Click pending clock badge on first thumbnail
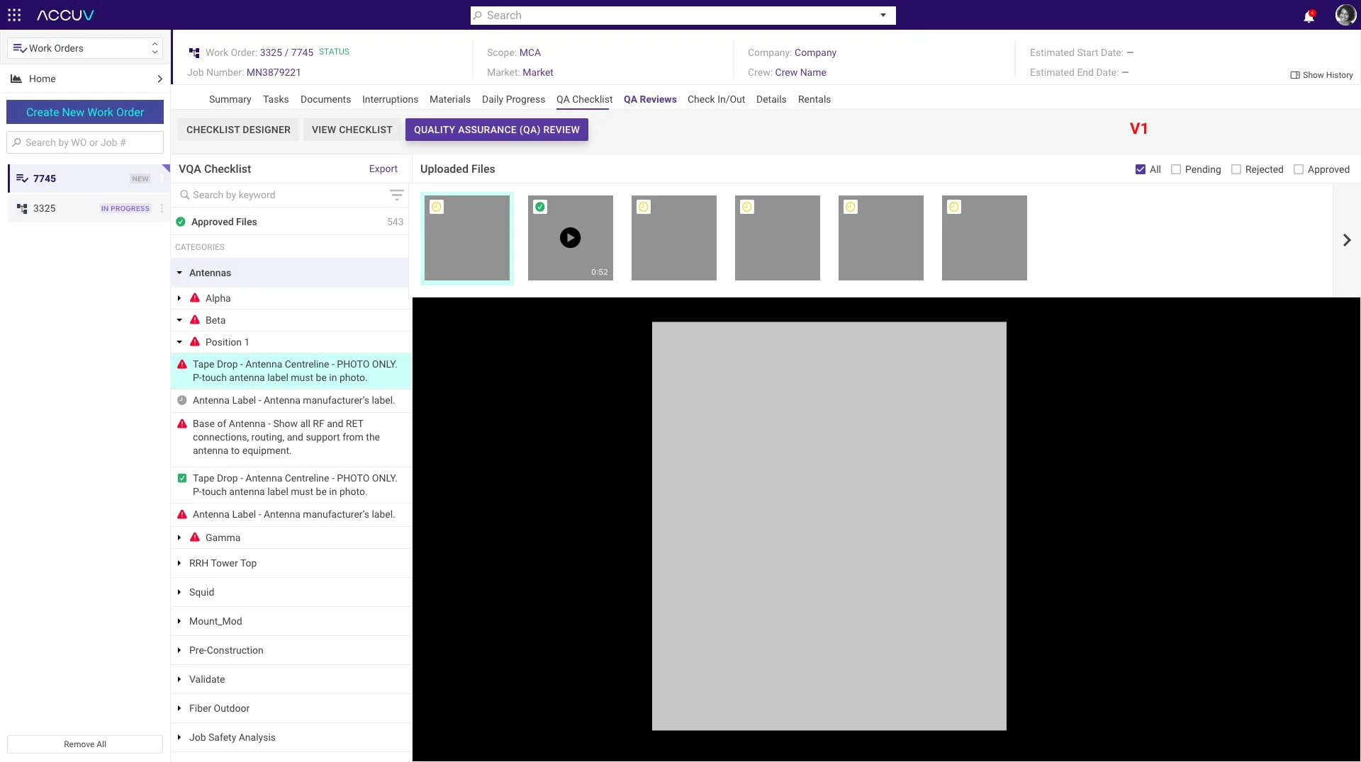1361x762 pixels. pos(437,207)
